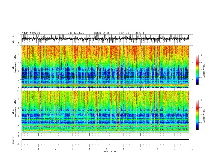Click the "10" frequency tick of ch.2 spectrogram
The image size is (216, 167).
18,91
